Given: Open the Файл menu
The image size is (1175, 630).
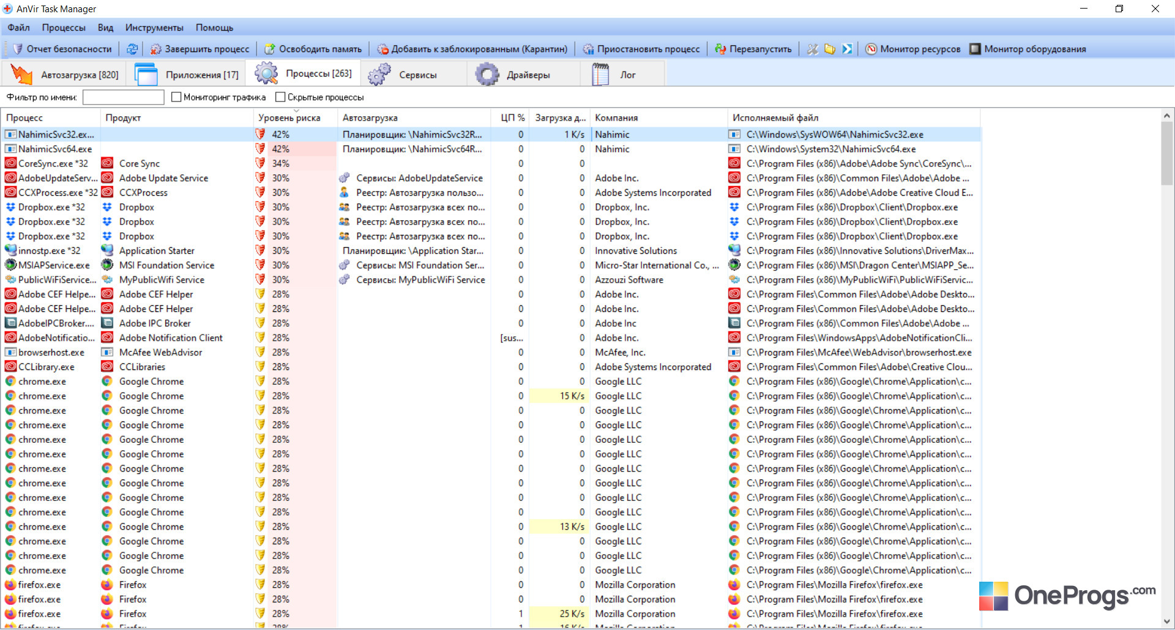Looking at the screenshot, I should click(x=18, y=28).
